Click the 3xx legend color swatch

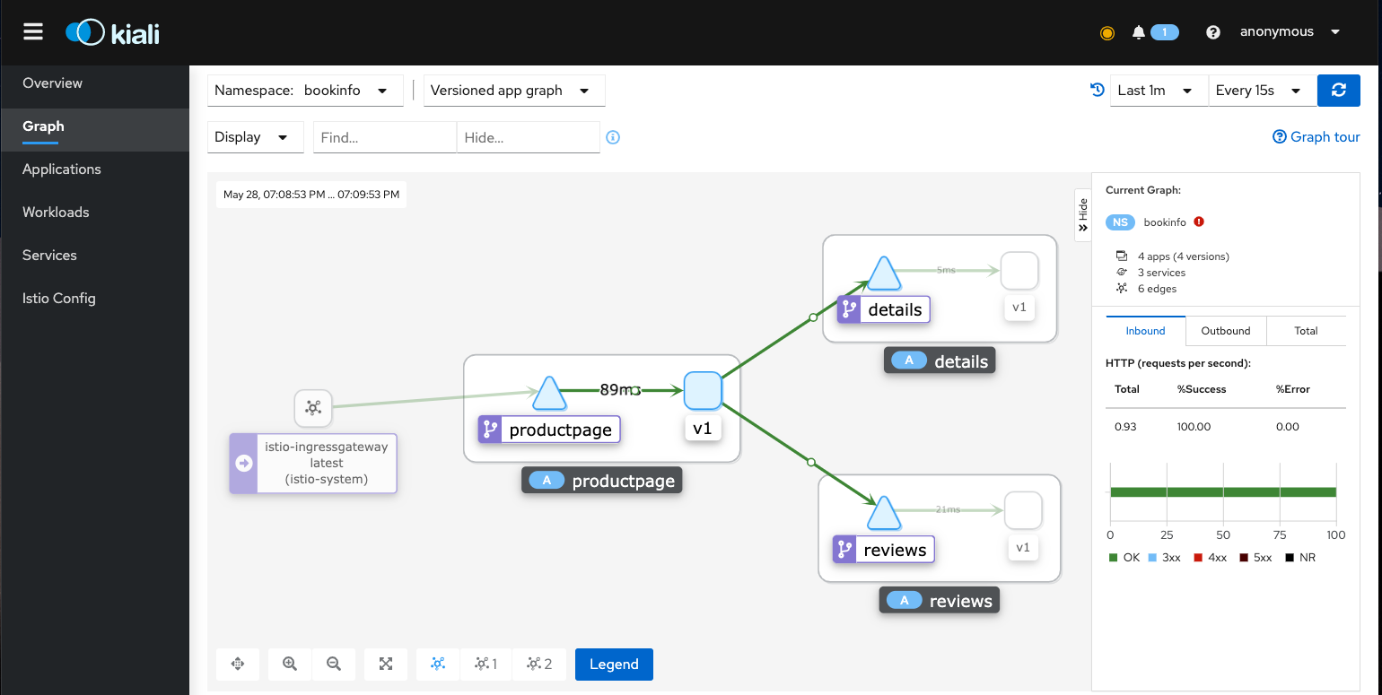coord(1153,558)
